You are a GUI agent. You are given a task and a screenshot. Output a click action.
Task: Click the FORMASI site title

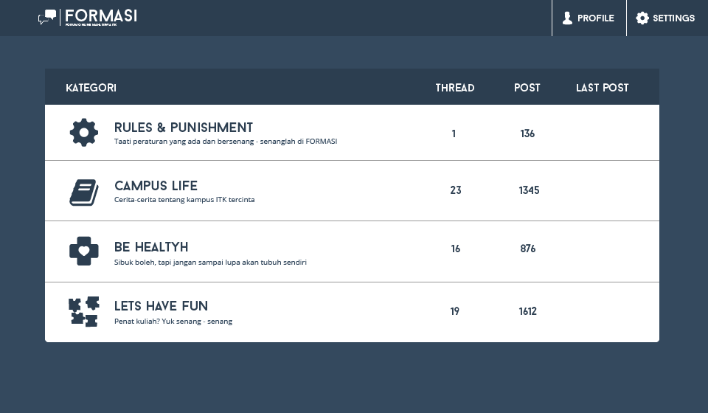[x=101, y=16]
